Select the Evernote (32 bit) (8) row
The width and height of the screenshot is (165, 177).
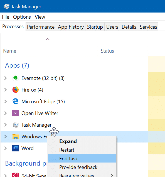pyautogui.click(x=74, y=78)
